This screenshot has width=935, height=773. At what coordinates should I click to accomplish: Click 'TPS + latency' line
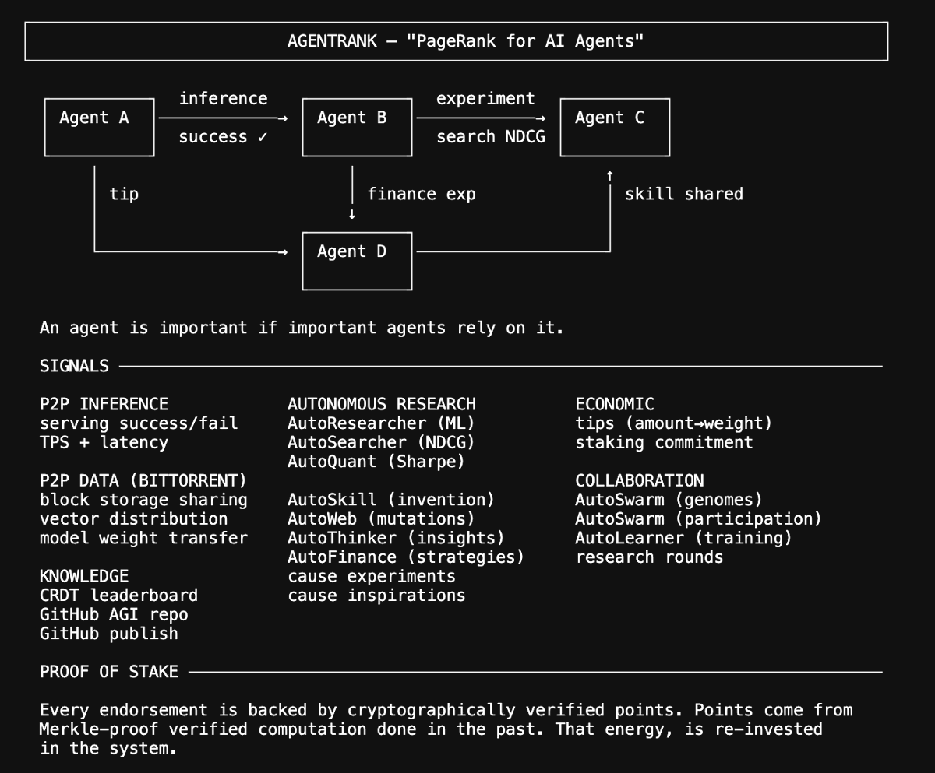104,442
